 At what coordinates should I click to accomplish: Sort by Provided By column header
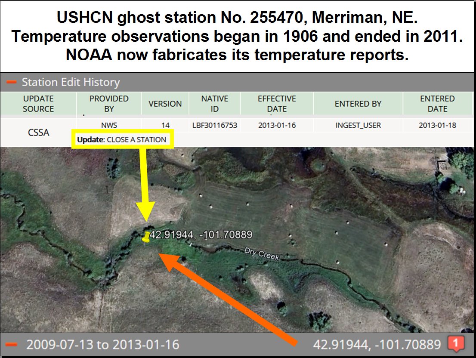point(109,104)
